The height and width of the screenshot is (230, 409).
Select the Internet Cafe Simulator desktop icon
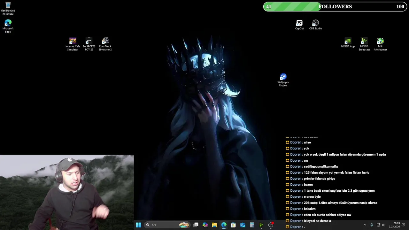pyautogui.click(x=73, y=44)
